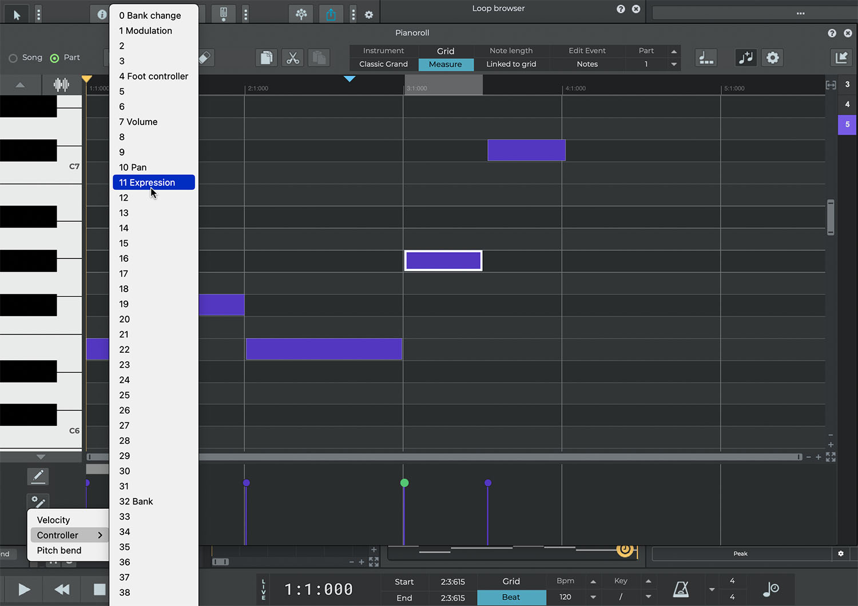Click the pencil draw tool icon
This screenshot has height=606, width=858.
[x=38, y=476]
